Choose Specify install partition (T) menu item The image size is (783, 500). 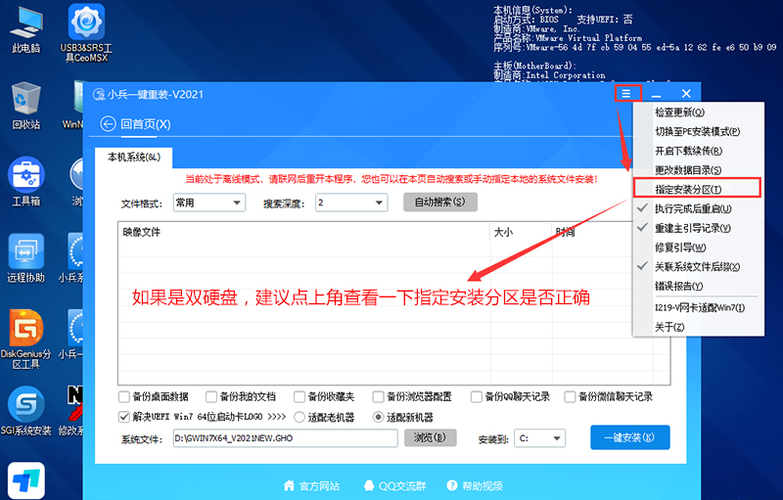pos(697,189)
